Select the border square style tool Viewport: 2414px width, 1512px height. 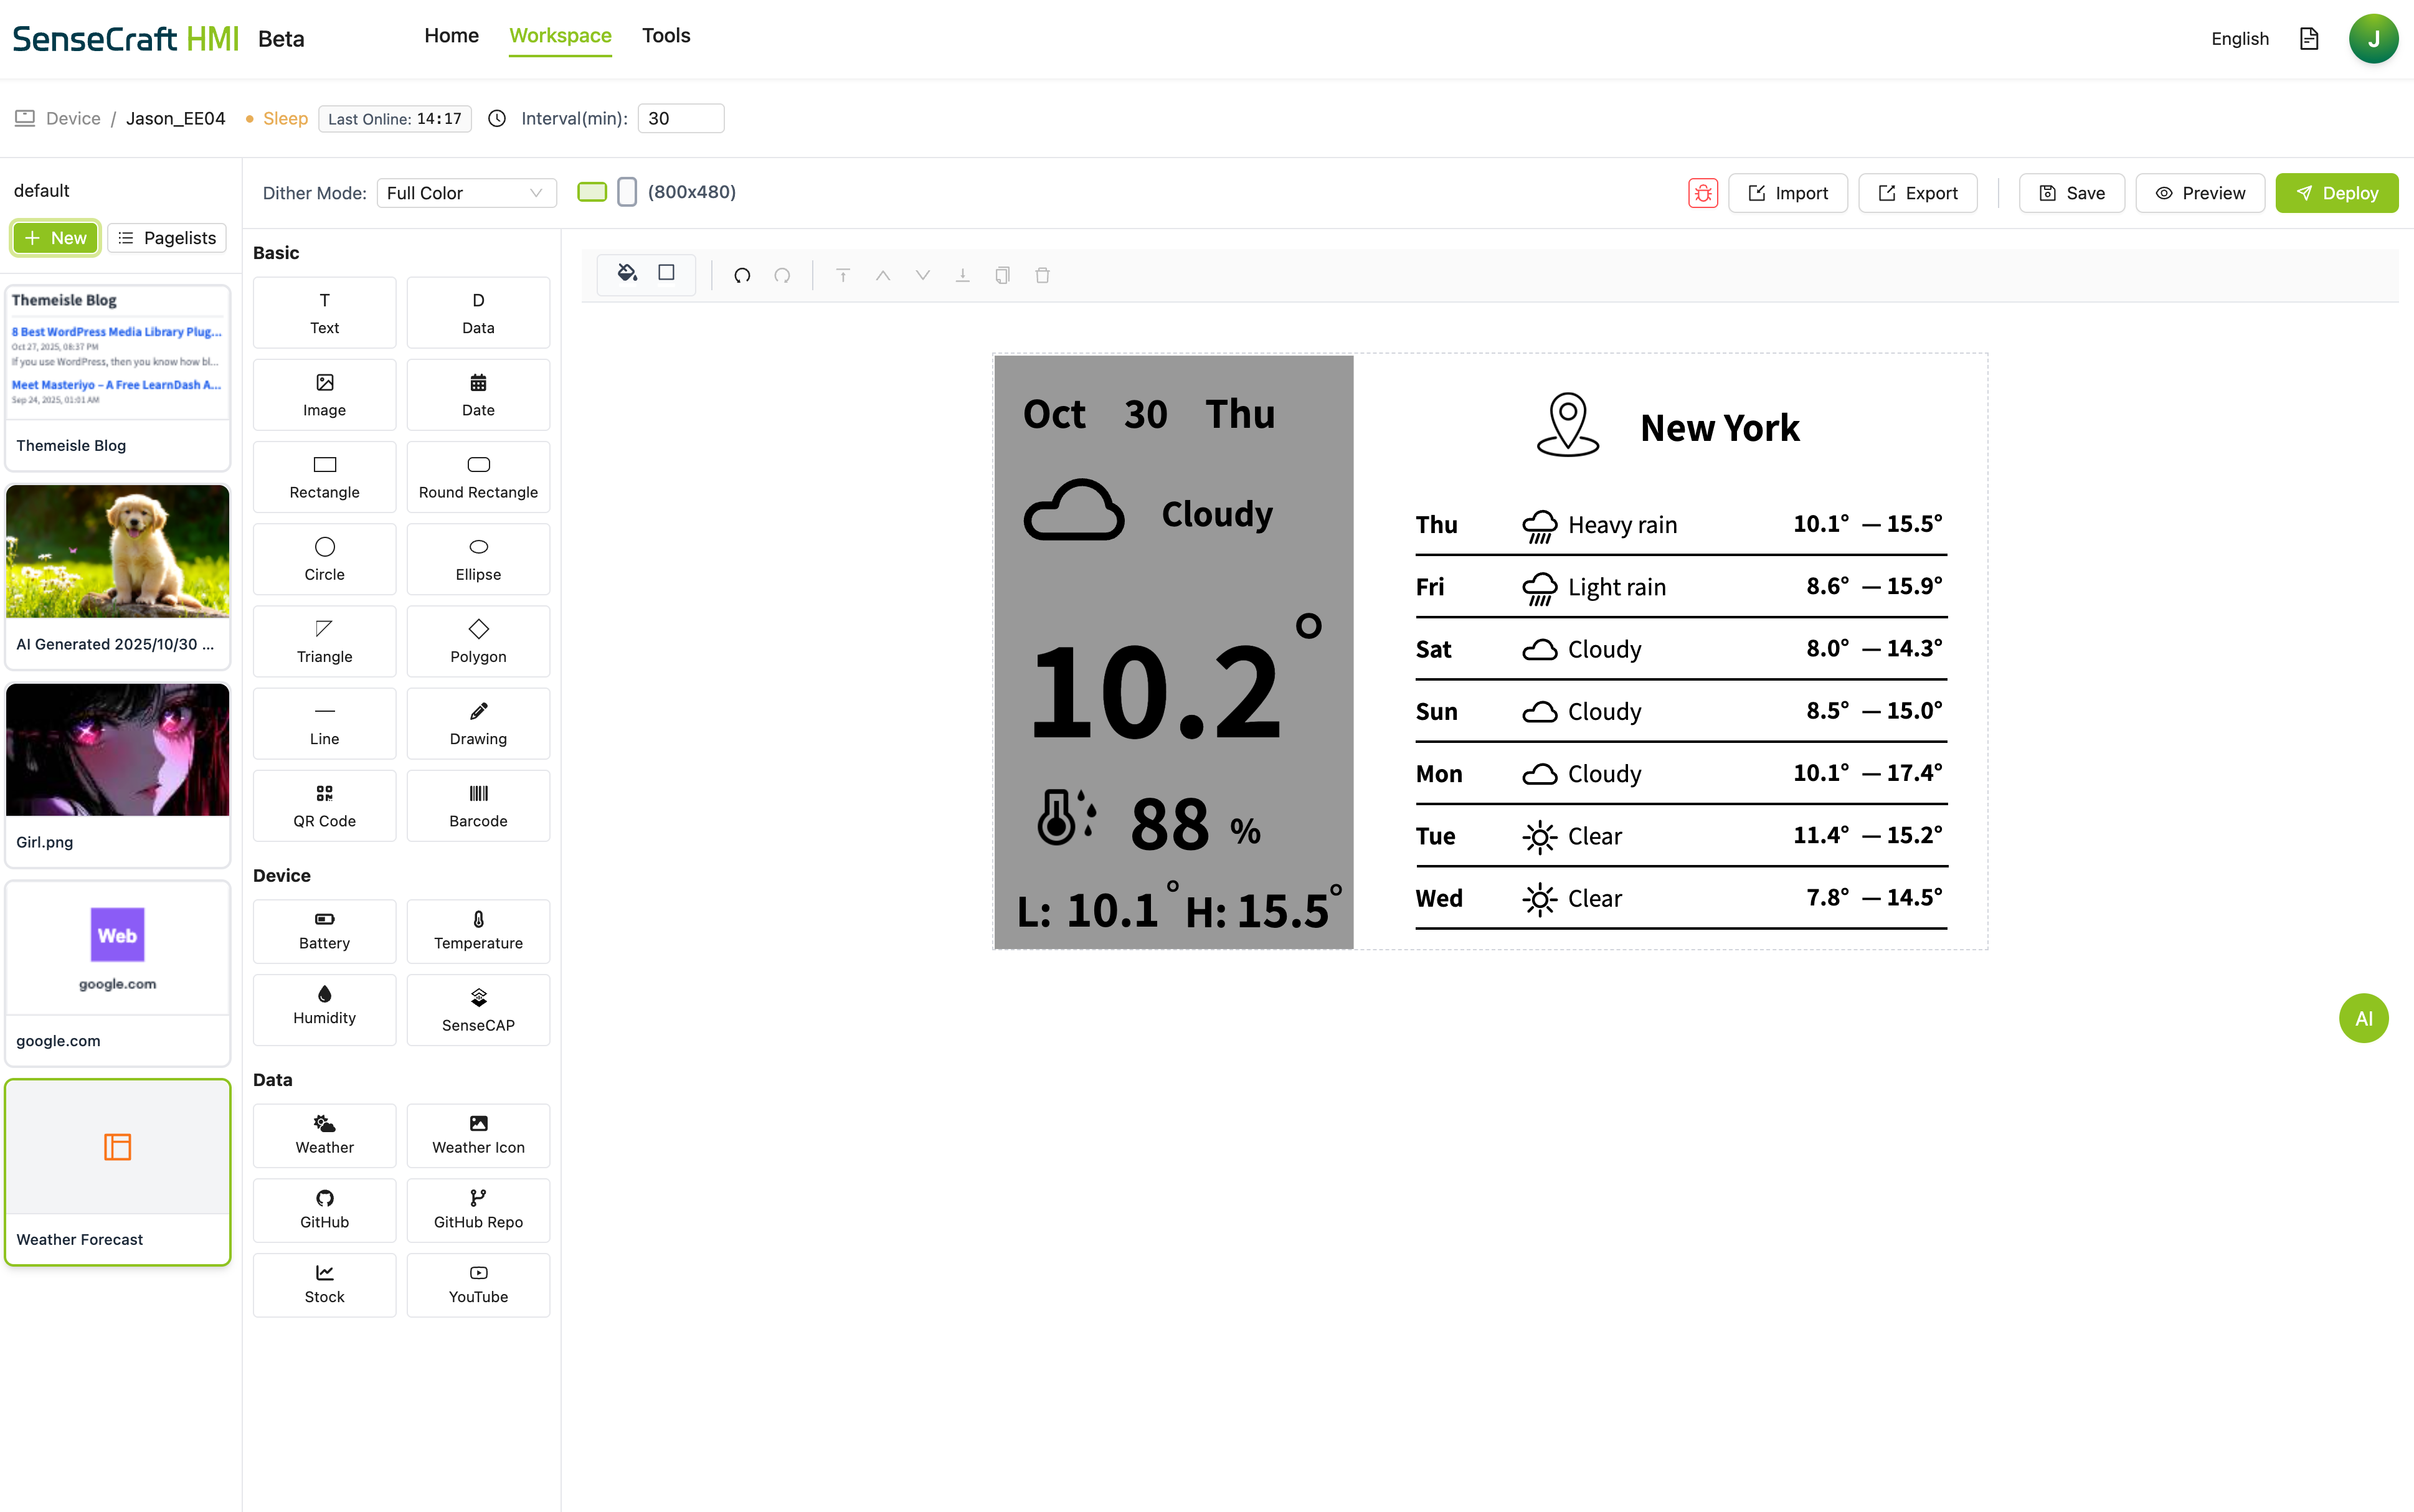tap(666, 273)
